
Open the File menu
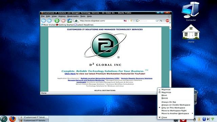click(x=43, y=16)
